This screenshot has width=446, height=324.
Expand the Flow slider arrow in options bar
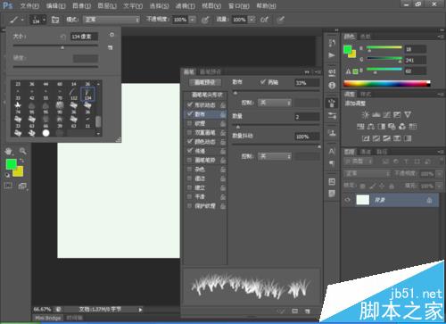tap(252, 20)
